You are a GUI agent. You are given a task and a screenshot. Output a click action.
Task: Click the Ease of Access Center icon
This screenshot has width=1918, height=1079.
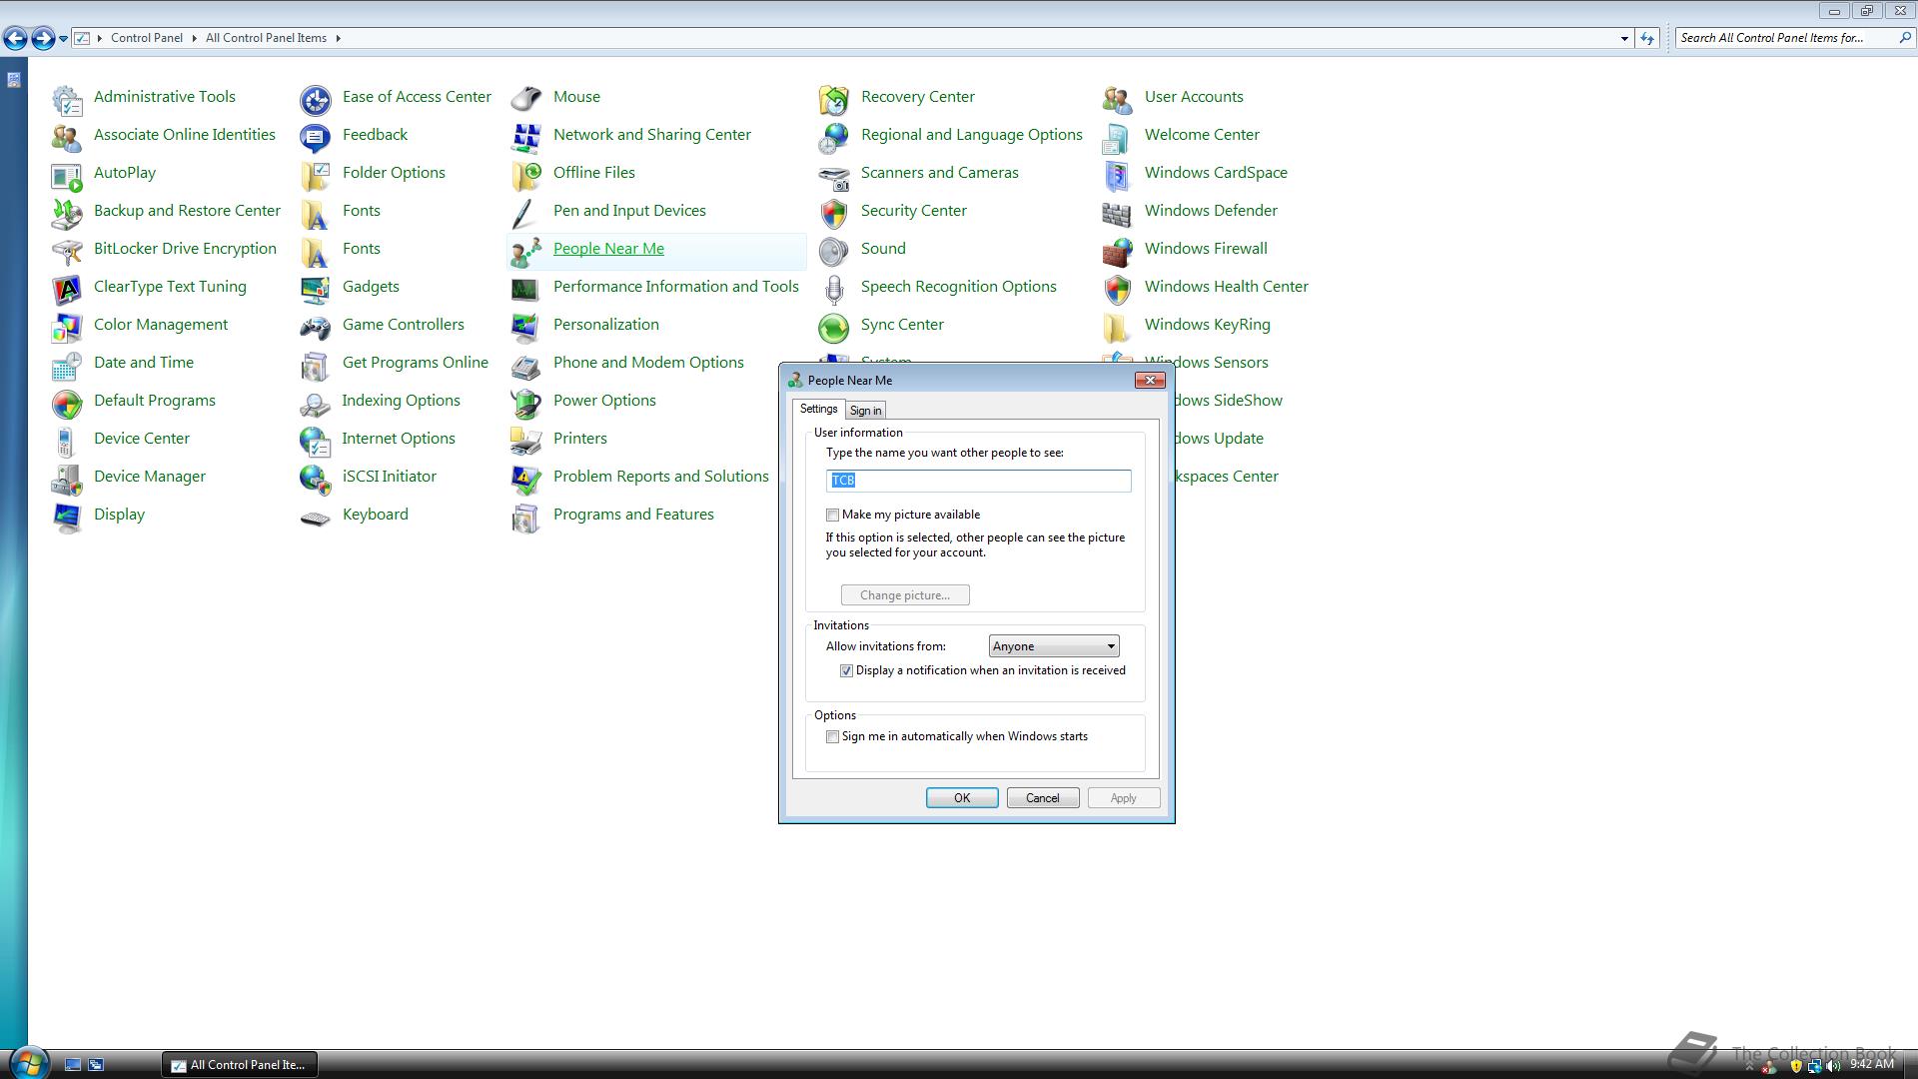(316, 99)
